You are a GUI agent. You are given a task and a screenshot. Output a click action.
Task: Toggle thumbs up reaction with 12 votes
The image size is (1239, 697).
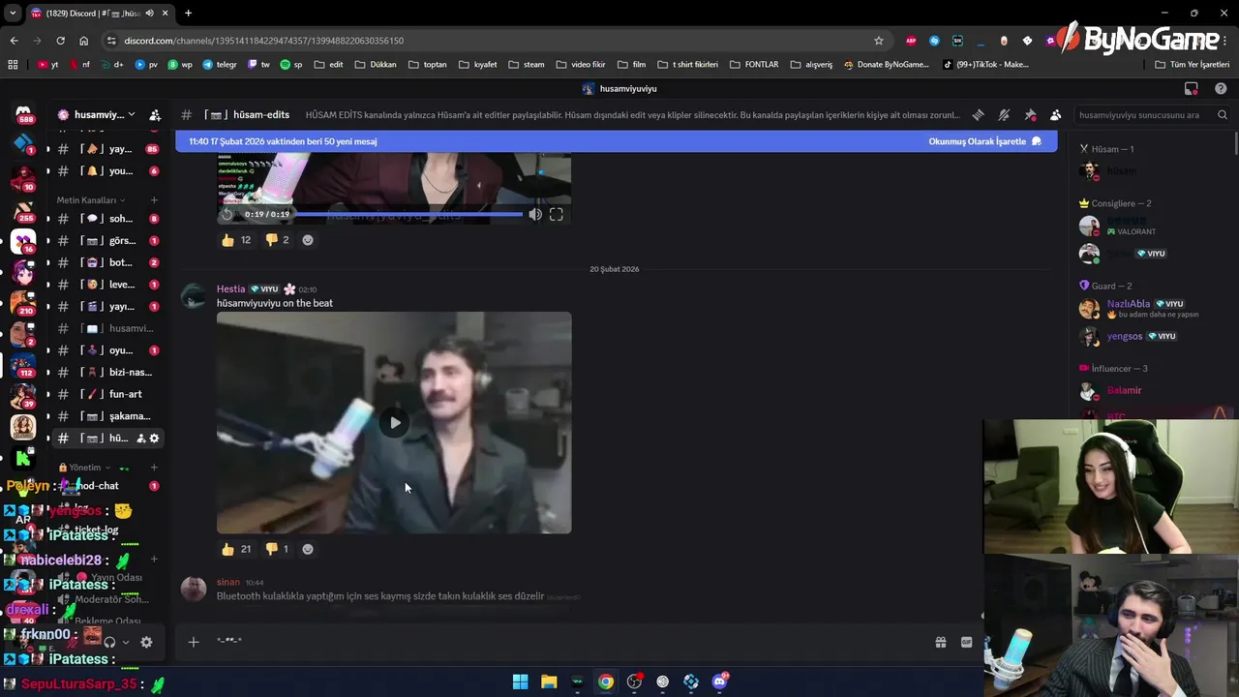coord(236,240)
